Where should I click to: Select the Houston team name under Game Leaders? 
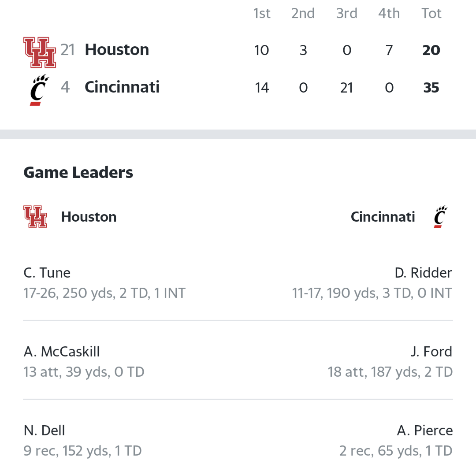tap(89, 217)
